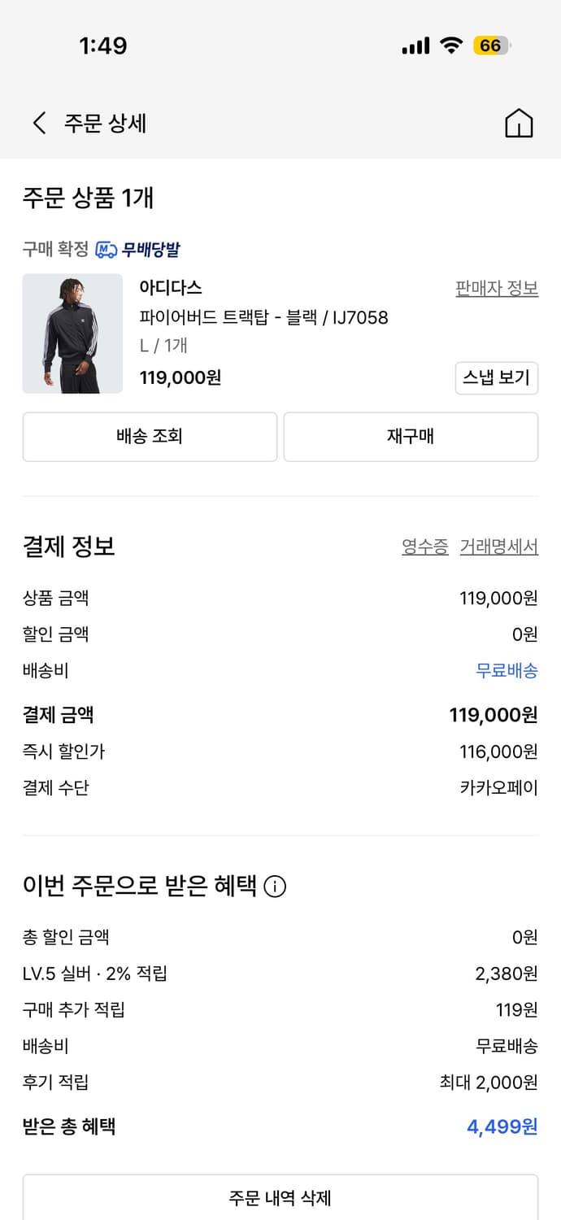The image size is (561, 1220).
Task: Select the Adidas Firebird track top thumbnail
Action: pyautogui.click(x=72, y=333)
